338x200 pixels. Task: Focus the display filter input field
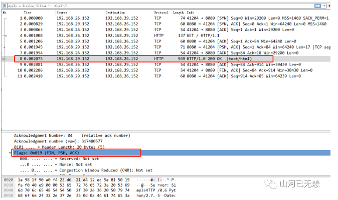(x=159, y=6)
